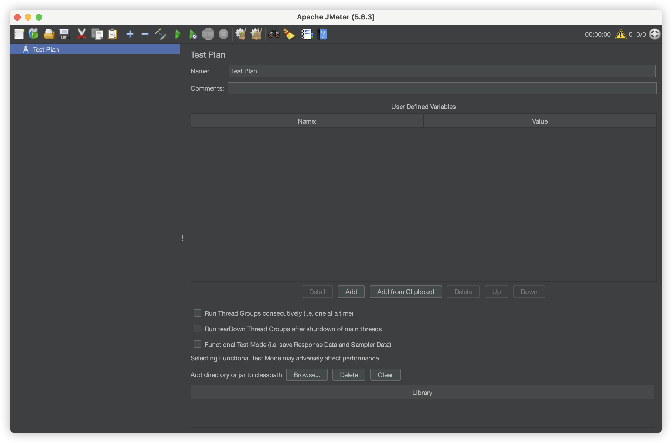
Task: Check Run tearDown Thread Groups option
Action: click(x=198, y=329)
